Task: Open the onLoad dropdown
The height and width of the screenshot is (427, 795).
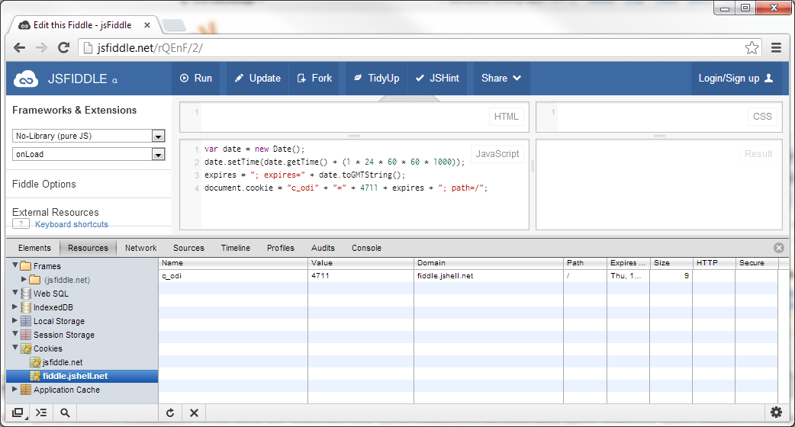Action: 89,154
